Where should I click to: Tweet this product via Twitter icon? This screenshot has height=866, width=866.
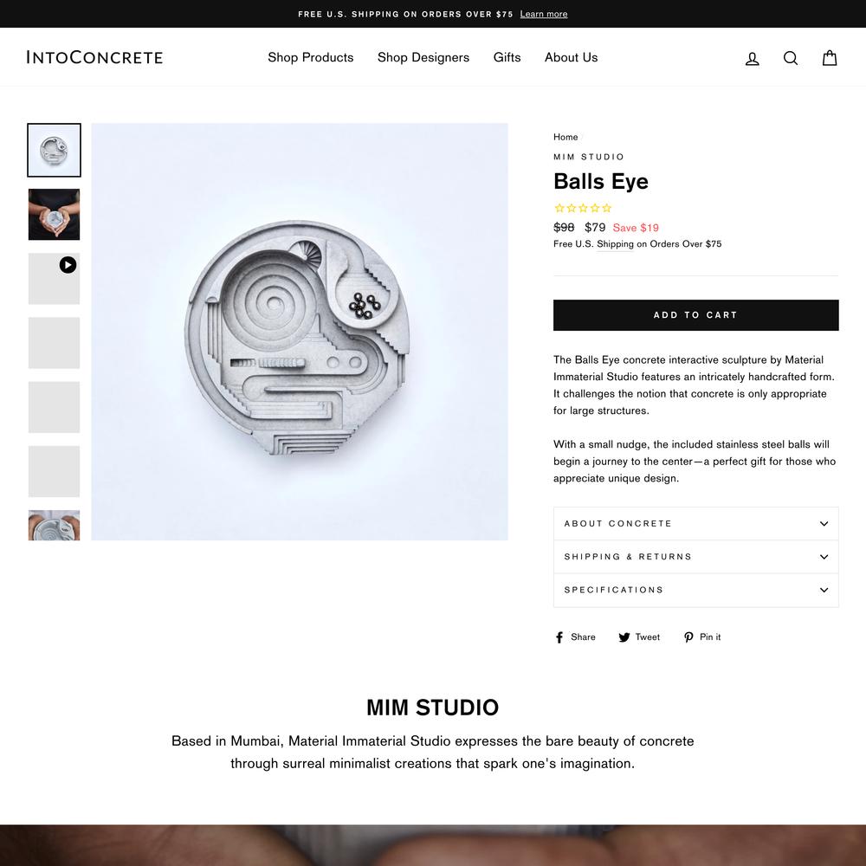624,637
